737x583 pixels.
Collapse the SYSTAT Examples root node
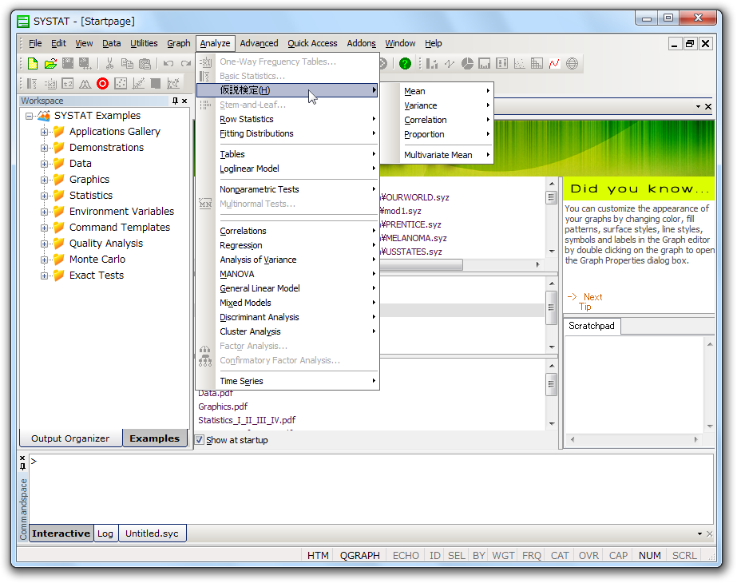pyautogui.click(x=29, y=116)
